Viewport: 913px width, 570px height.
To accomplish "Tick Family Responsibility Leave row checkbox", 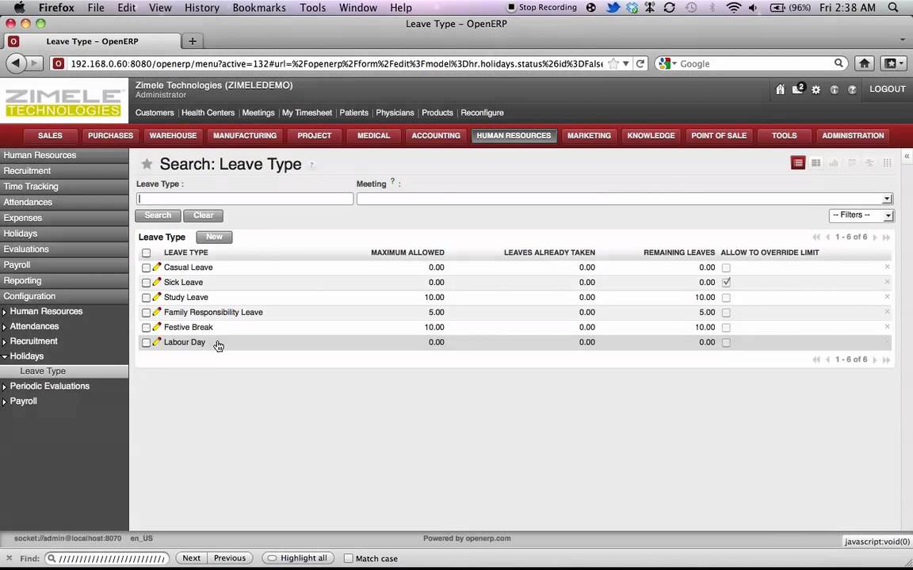I will pyautogui.click(x=146, y=313).
